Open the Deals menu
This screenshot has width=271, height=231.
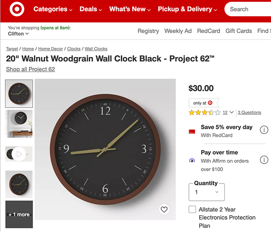90,9
